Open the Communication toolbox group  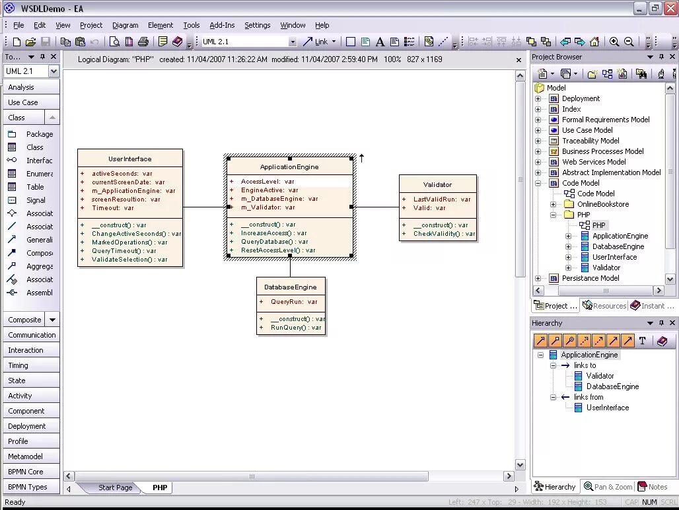tap(31, 335)
